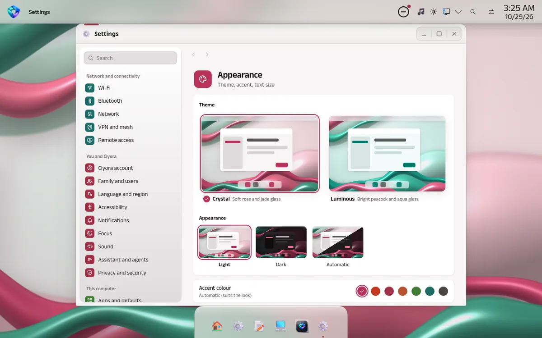Viewport: 542px width, 338px height.
Task: Choose the Dark appearance mode
Action: pos(281,242)
